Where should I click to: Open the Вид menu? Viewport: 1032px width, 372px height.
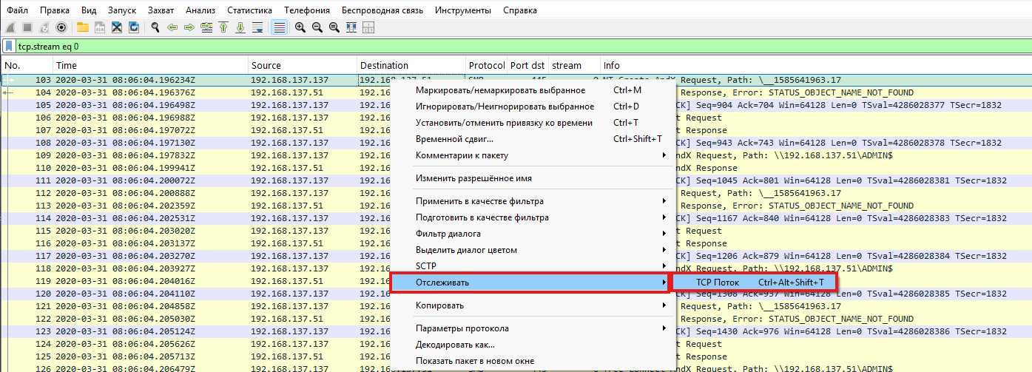pyautogui.click(x=89, y=10)
